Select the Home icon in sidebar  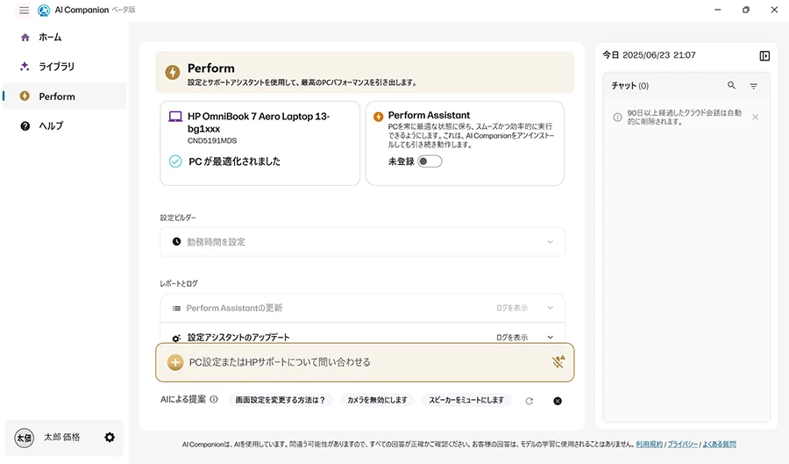(25, 37)
